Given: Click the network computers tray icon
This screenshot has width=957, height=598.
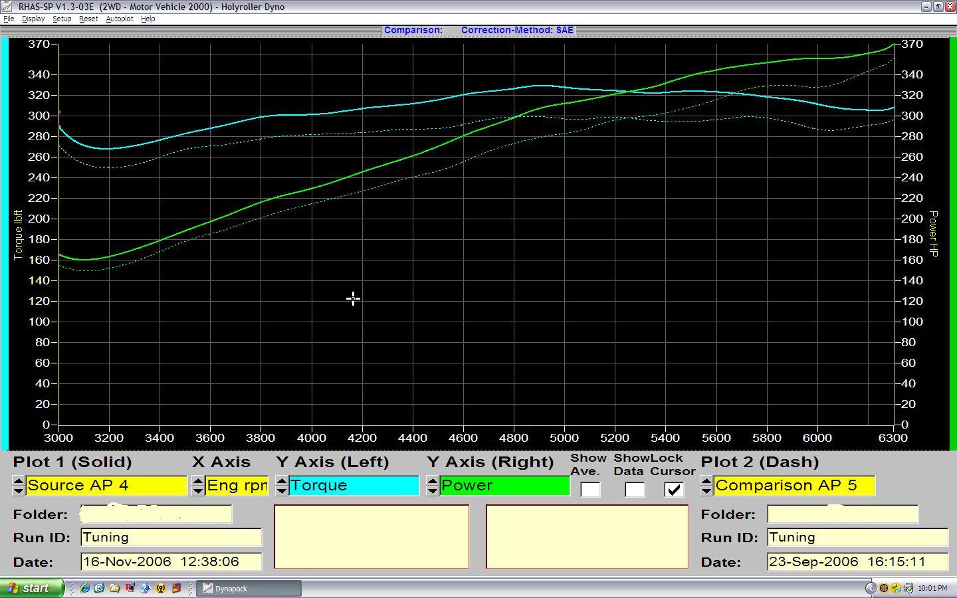Looking at the screenshot, I should [908, 588].
